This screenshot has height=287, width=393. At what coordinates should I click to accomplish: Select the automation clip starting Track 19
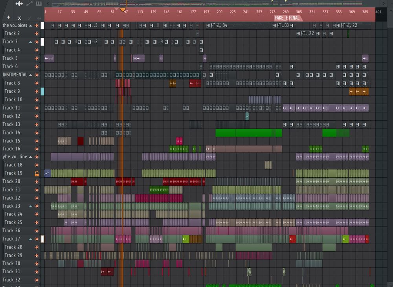48,173
